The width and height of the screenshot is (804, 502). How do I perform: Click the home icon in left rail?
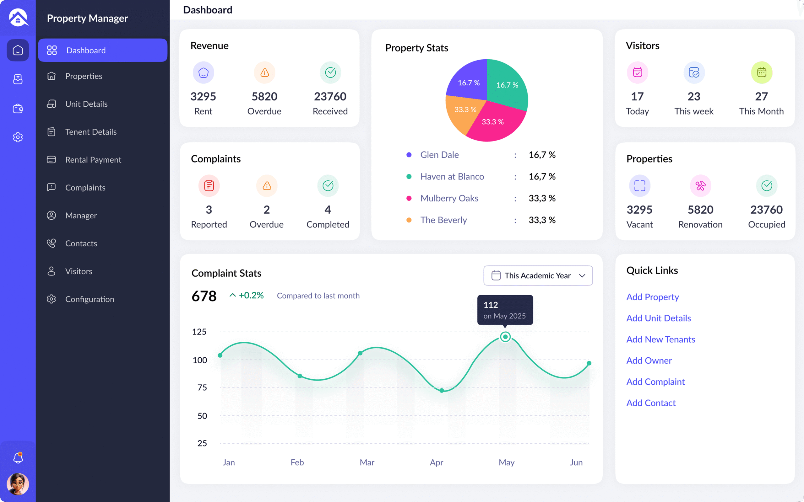18,50
